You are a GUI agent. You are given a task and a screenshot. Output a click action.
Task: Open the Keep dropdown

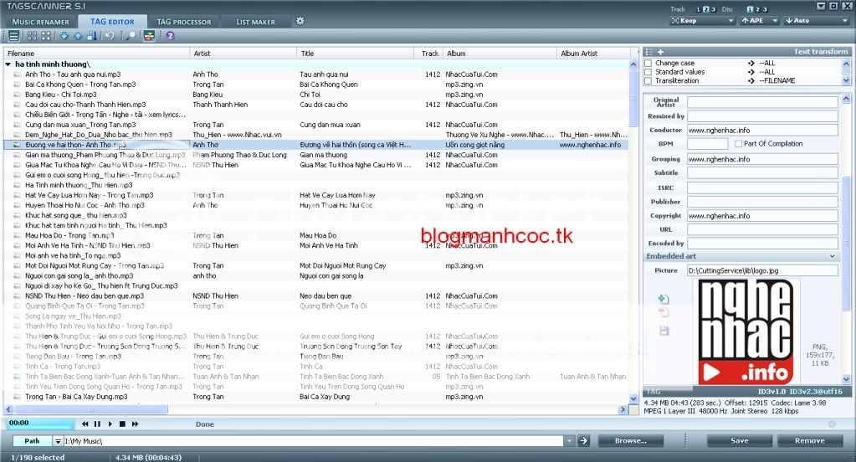(701, 21)
